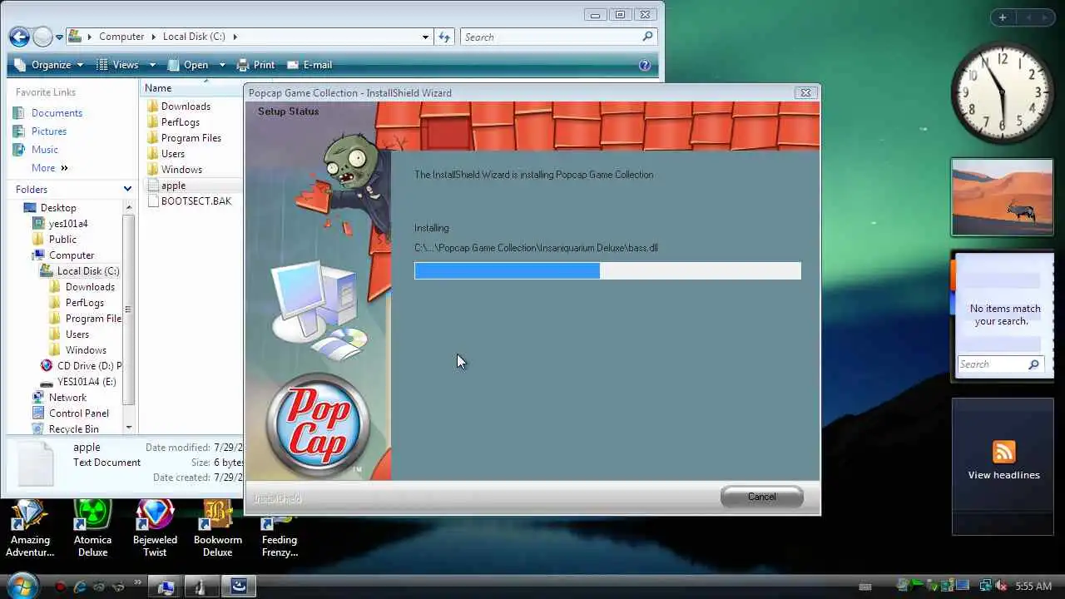Click the Refresh button beside address bar
The image size is (1065, 599).
(x=444, y=37)
